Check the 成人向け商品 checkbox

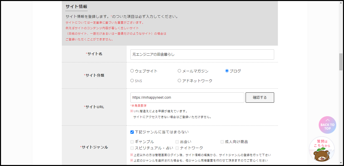point(222,142)
